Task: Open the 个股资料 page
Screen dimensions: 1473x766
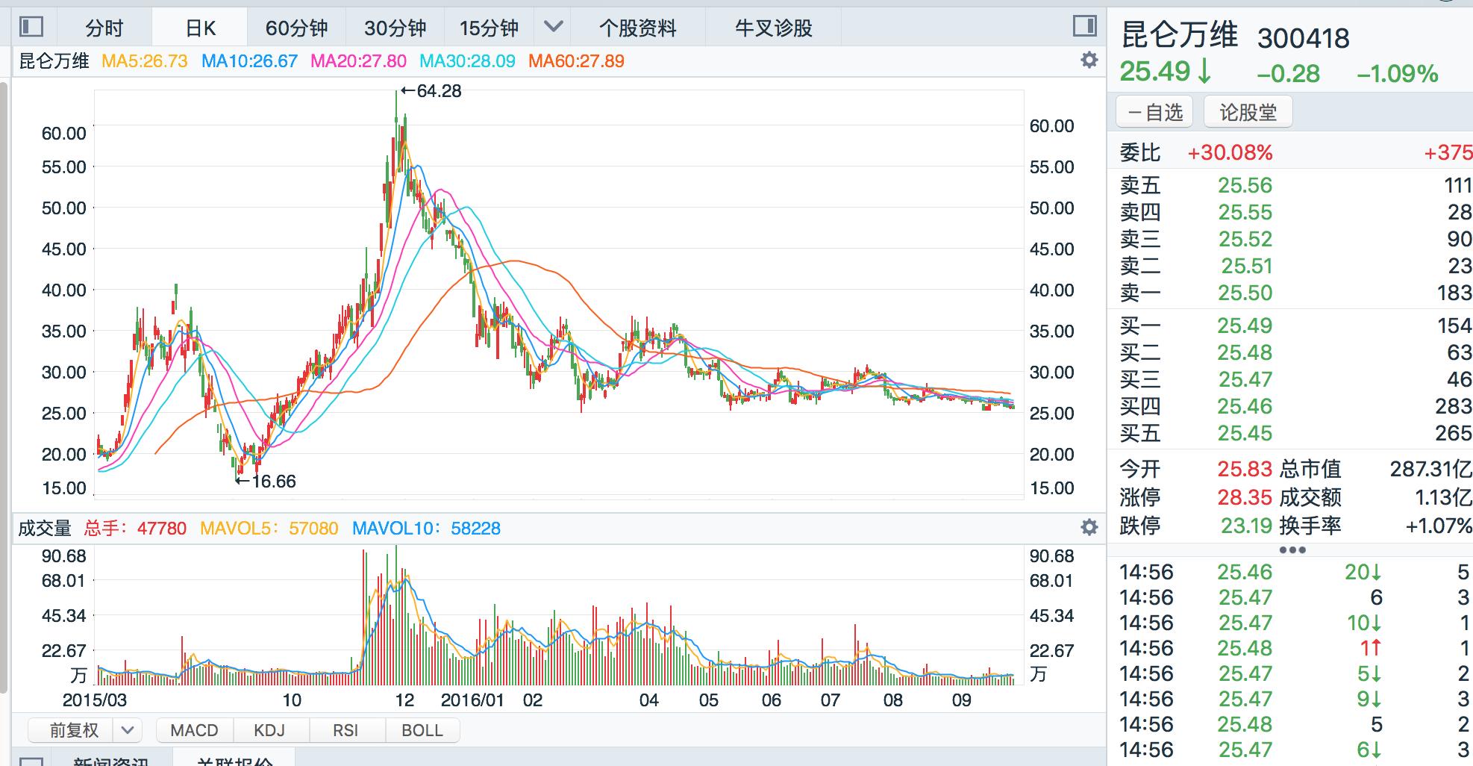Action: [639, 27]
